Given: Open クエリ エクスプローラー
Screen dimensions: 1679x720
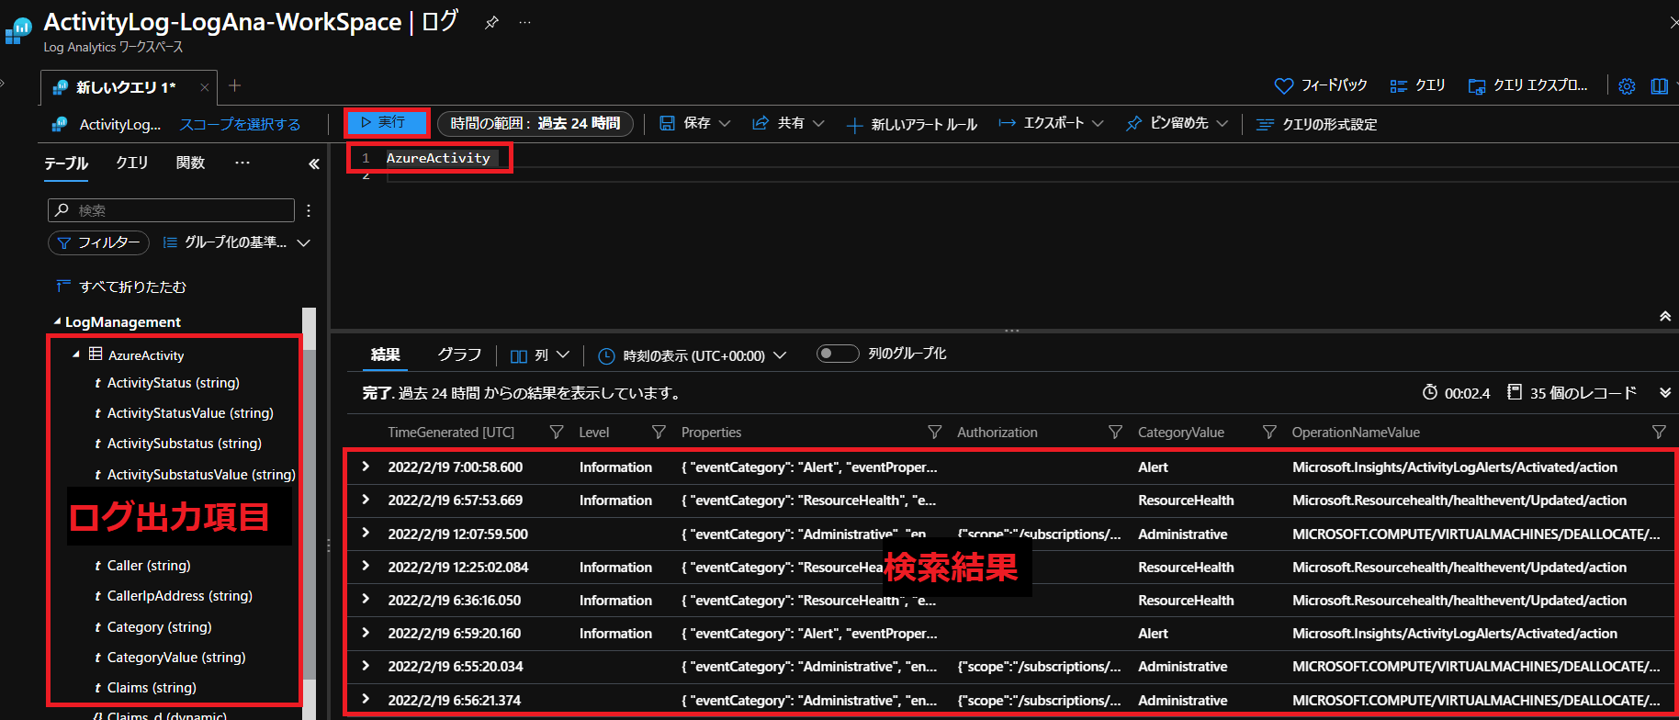Looking at the screenshot, I should (x=1528, y=85).
